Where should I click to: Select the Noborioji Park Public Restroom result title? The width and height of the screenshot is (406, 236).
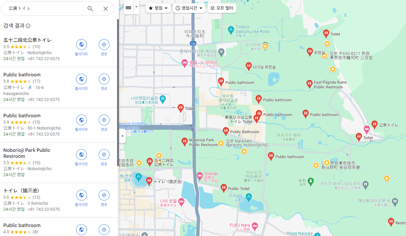27,153
